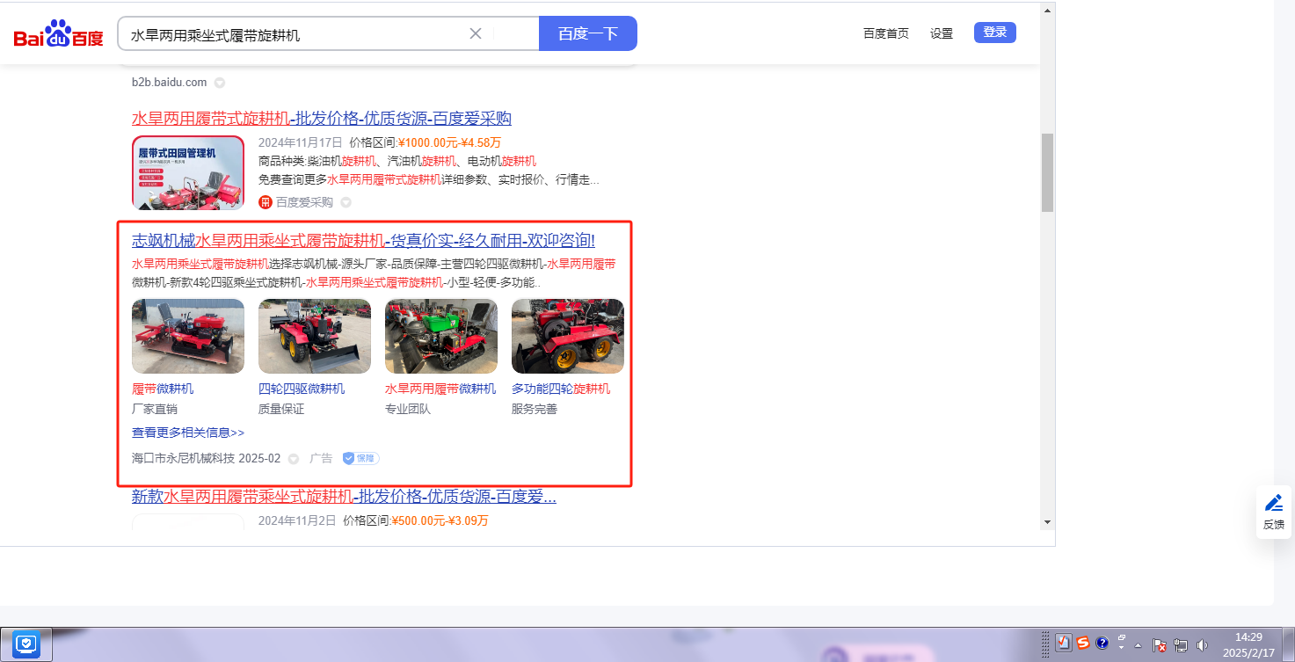Viewport: 1295px width, 662px height.
Task: Click the Sogou input method tray icon
Action: [x=1084, y=644]
